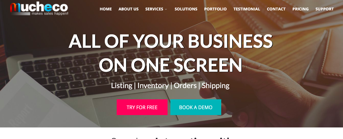View the Portfolio page
The height and width of the screenshot is (139, 343).
coord(215,9)
